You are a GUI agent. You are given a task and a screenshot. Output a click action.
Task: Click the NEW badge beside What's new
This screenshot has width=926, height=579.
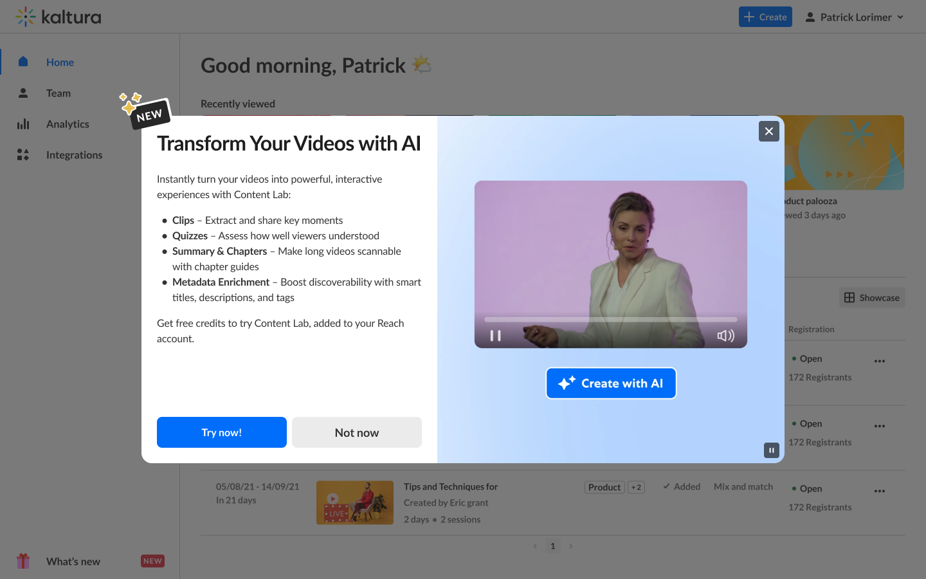152,561
